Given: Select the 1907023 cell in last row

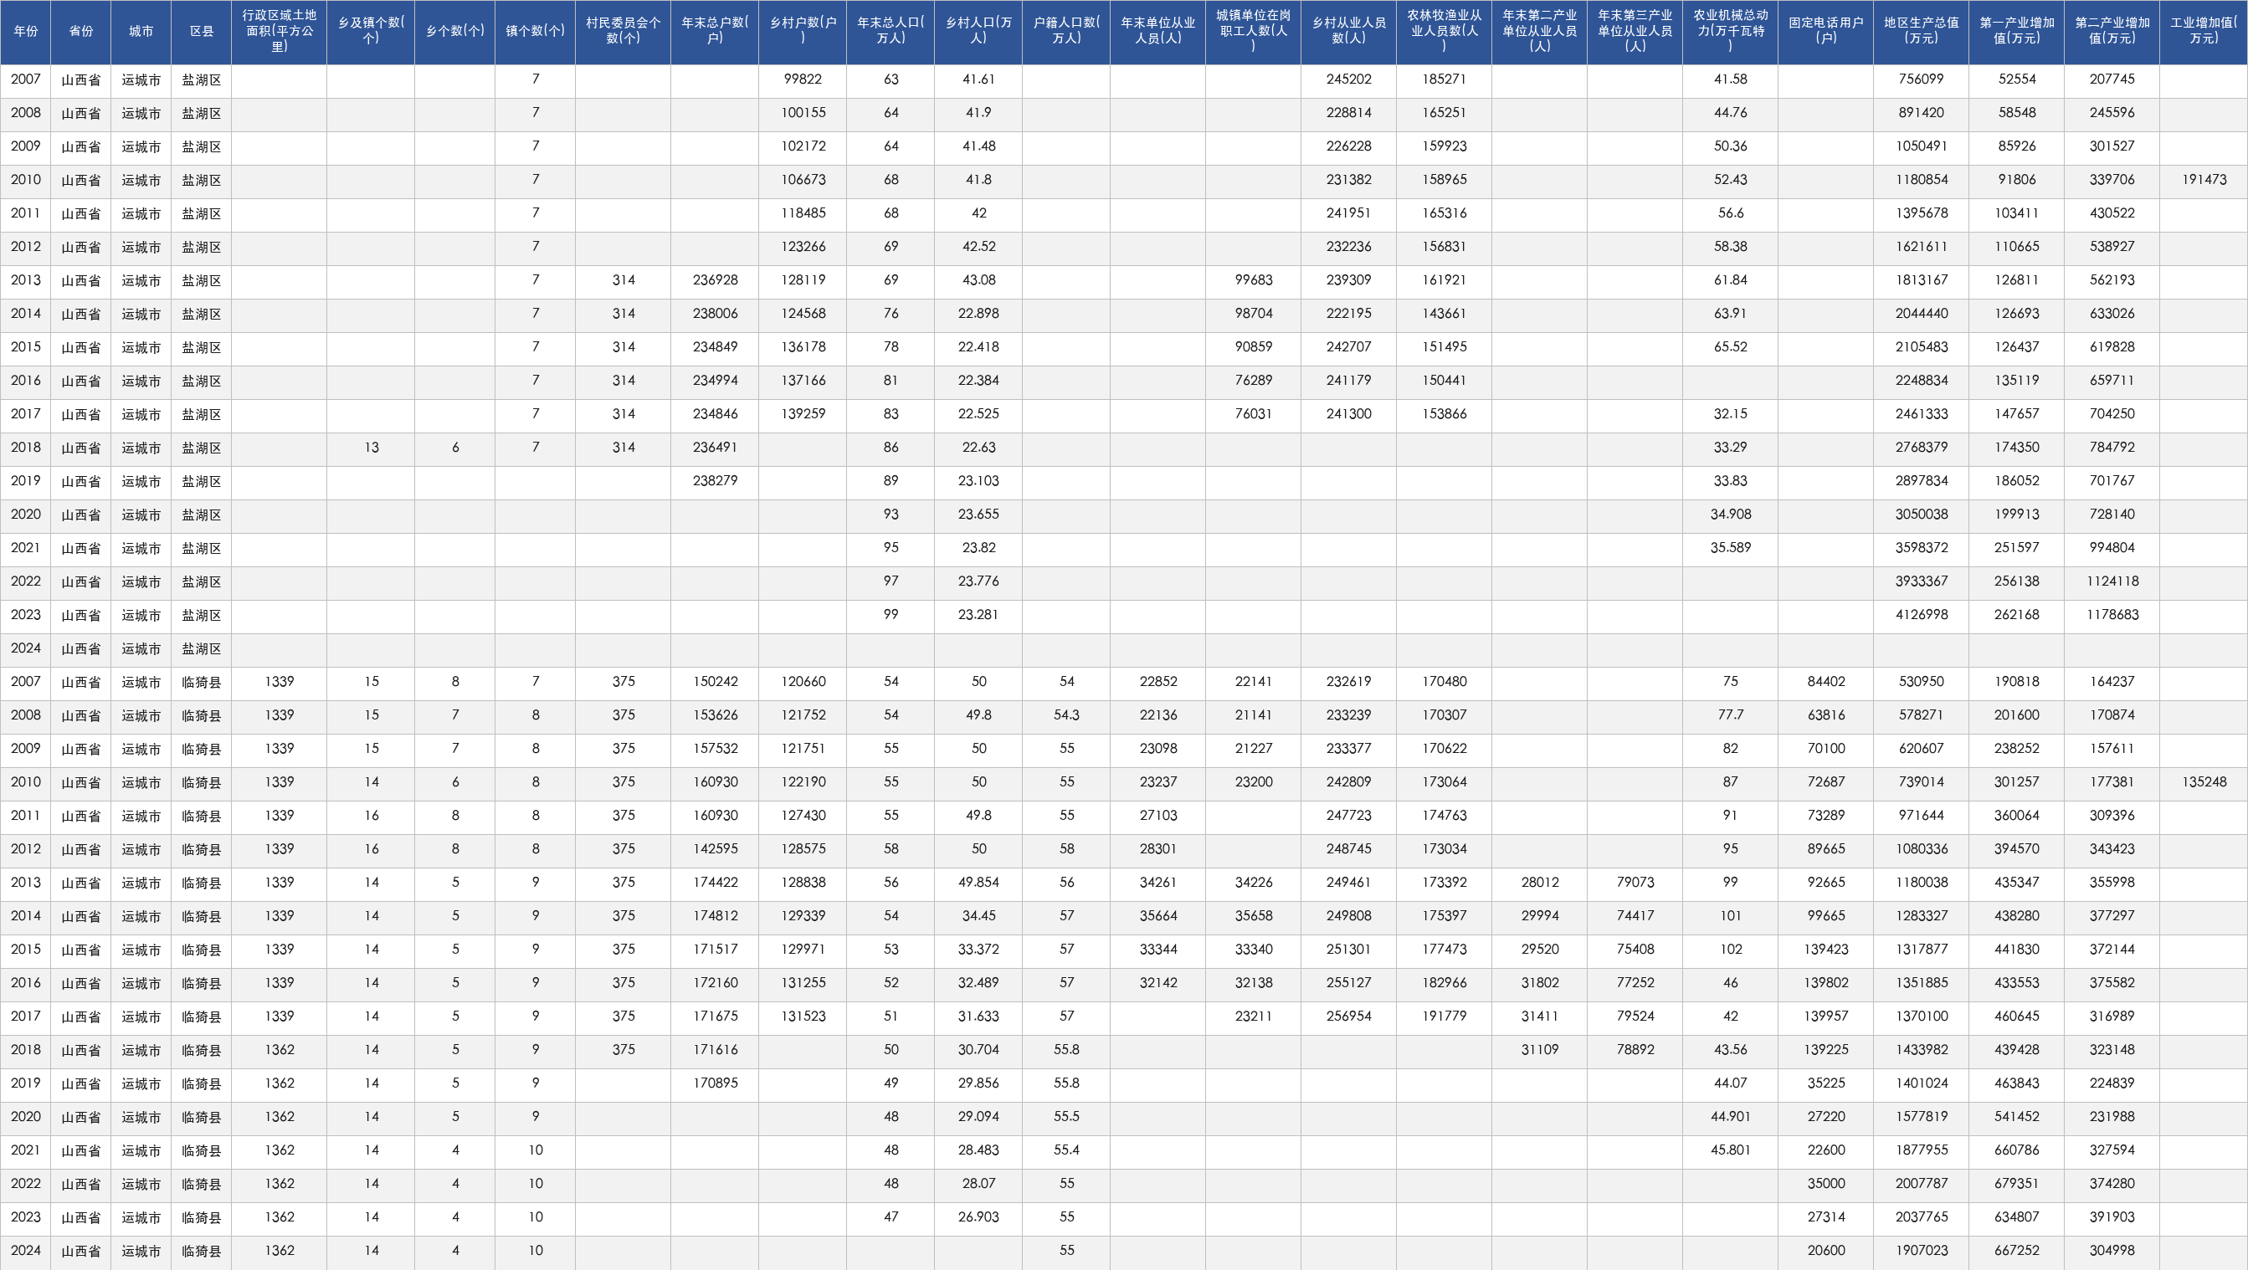Looking at the screenshot, I should pos(1921,1251).
